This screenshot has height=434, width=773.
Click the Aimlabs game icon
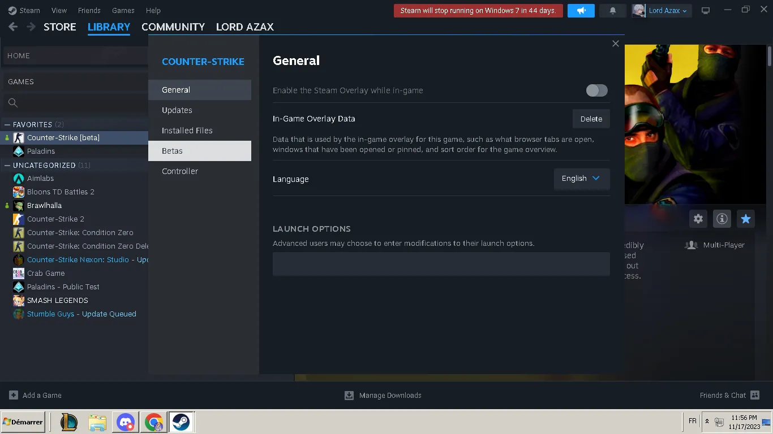click(x=19, y=179)
